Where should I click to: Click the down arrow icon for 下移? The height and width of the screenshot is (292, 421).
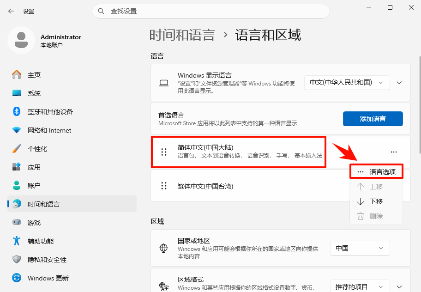pyautogui.click(x=360, y=201)
